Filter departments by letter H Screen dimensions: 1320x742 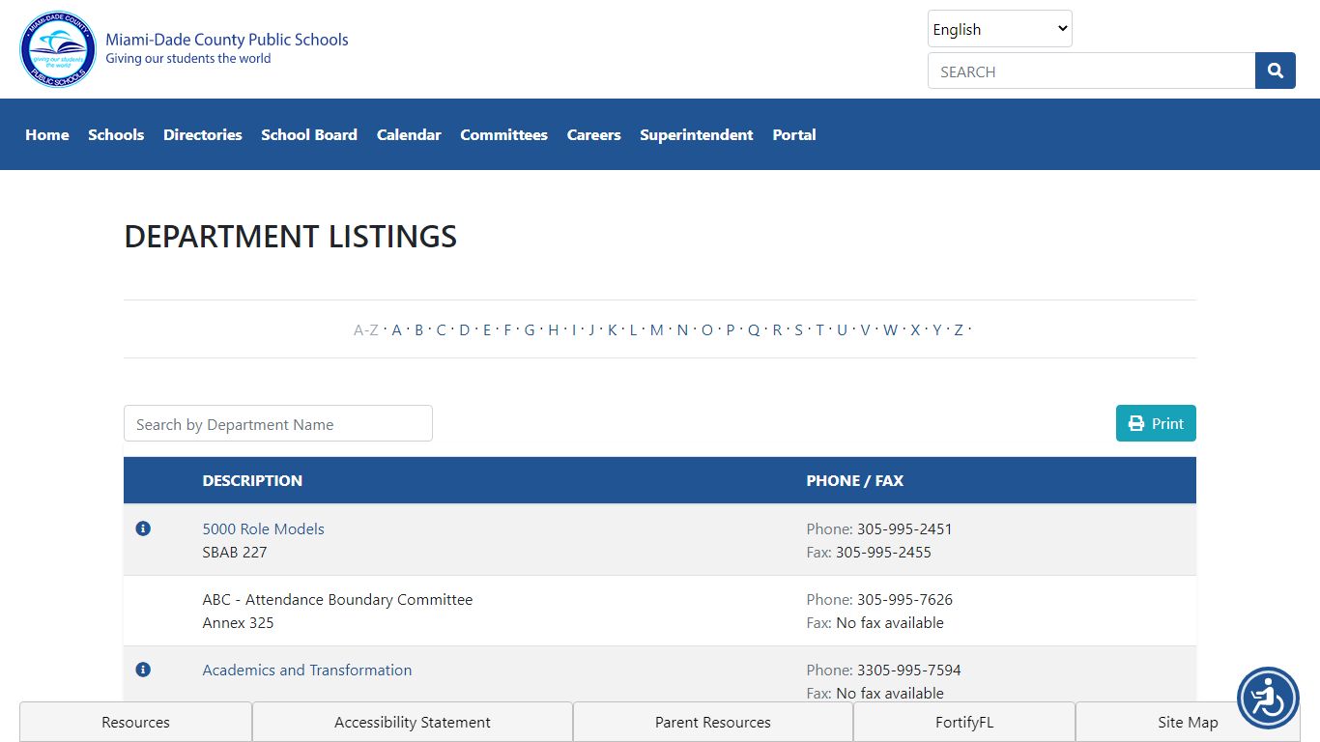553,329
